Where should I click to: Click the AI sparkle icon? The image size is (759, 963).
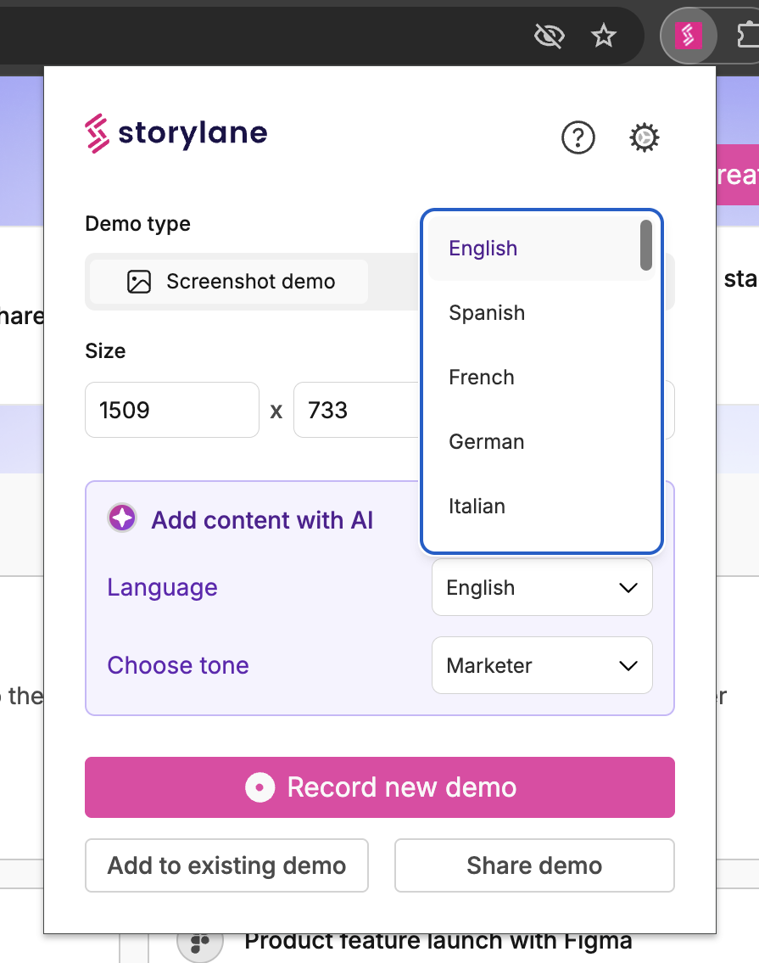[122, 518]
